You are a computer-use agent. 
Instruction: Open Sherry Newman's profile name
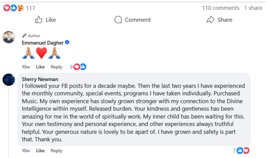(x=39, y=79)
